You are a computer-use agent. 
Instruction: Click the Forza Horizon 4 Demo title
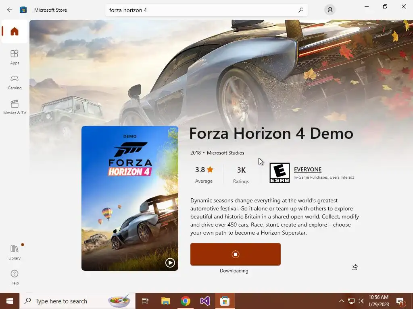271,133
